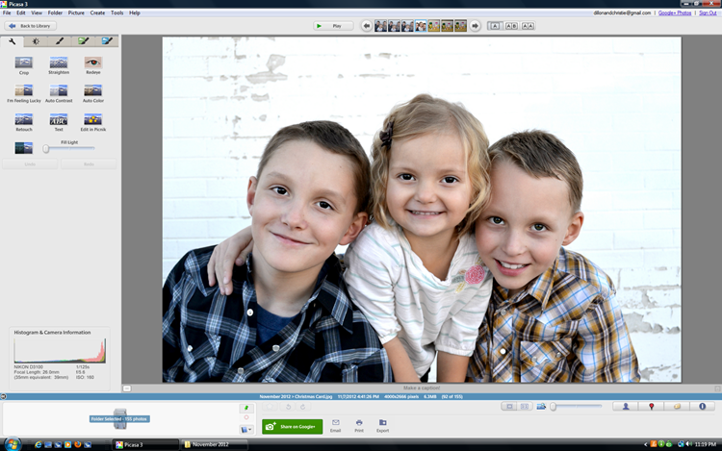The height and width of the screenshot is (451, 722).
Task: Select the third filmstrip thumbnail
Action: pos(407,26)
